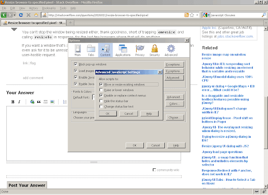Check the community wiki box
This screenshot has width=268, height=195.
[154, 170]
